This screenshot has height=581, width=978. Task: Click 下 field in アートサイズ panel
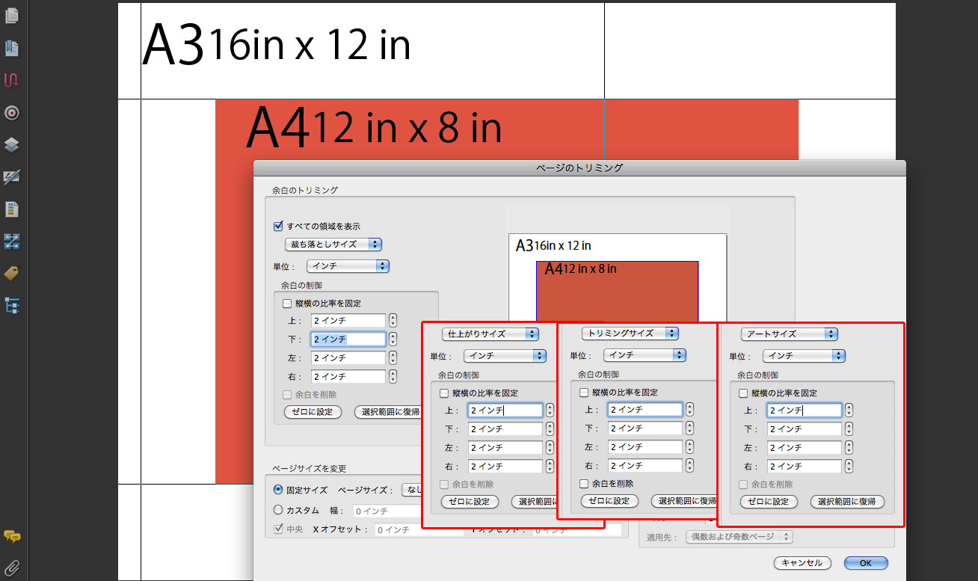pyautogui.click(x=805, y=428)
